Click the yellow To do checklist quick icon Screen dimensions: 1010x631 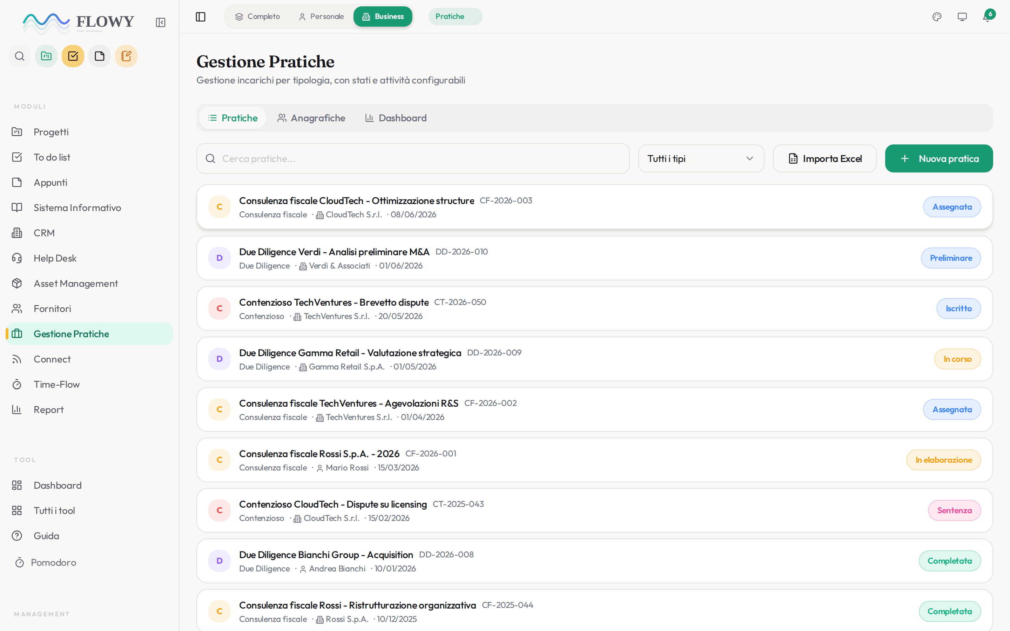coord(73,56)
